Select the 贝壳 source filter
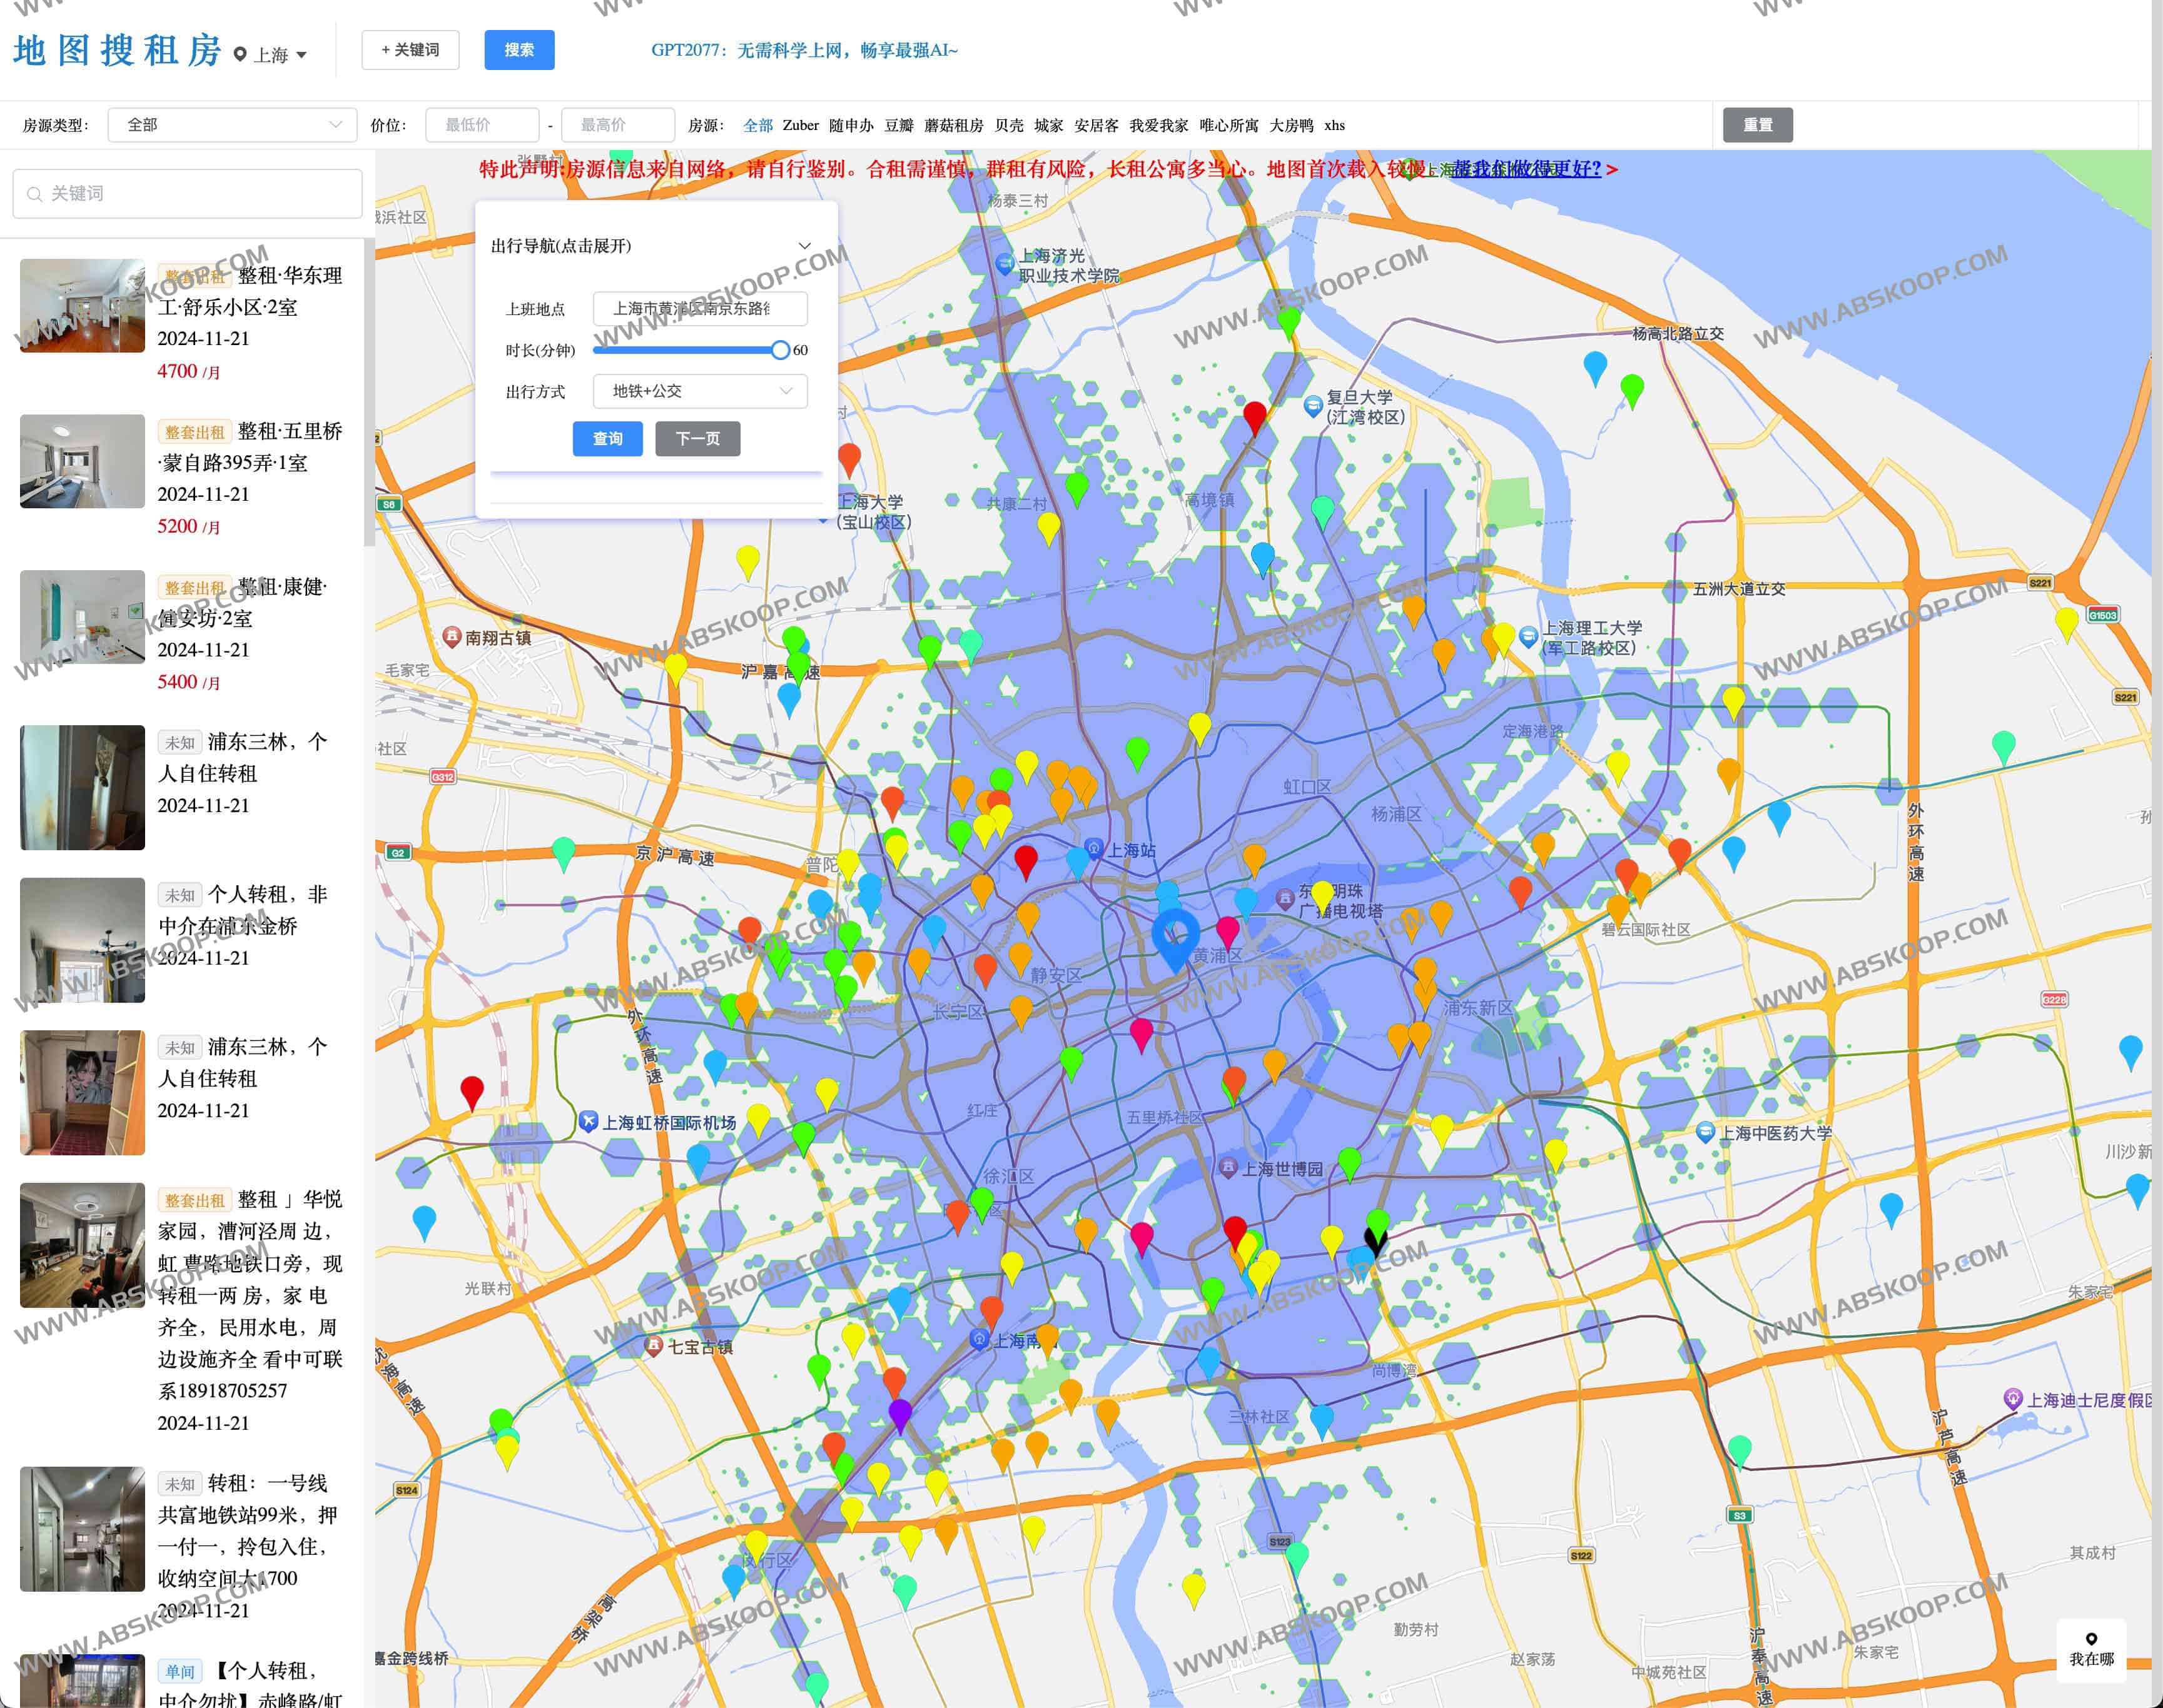2163x1708 pixels. tap(1008, 125)
